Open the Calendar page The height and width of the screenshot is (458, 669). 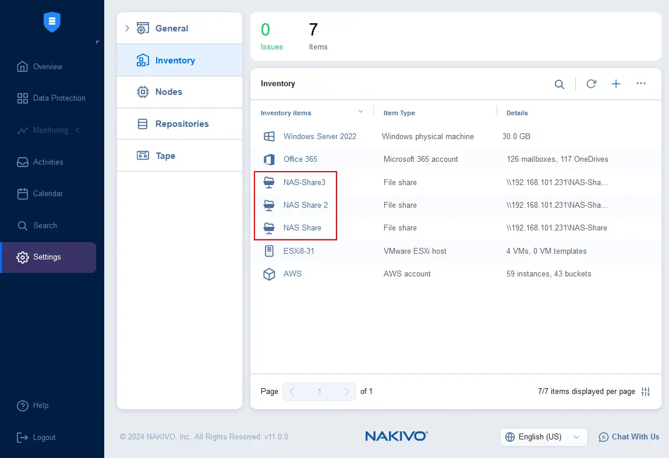tap(40, 194)
